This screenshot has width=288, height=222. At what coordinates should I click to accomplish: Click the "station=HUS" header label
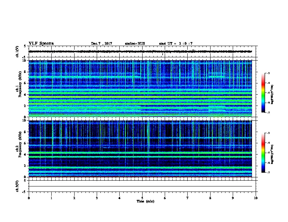[135, 44]
